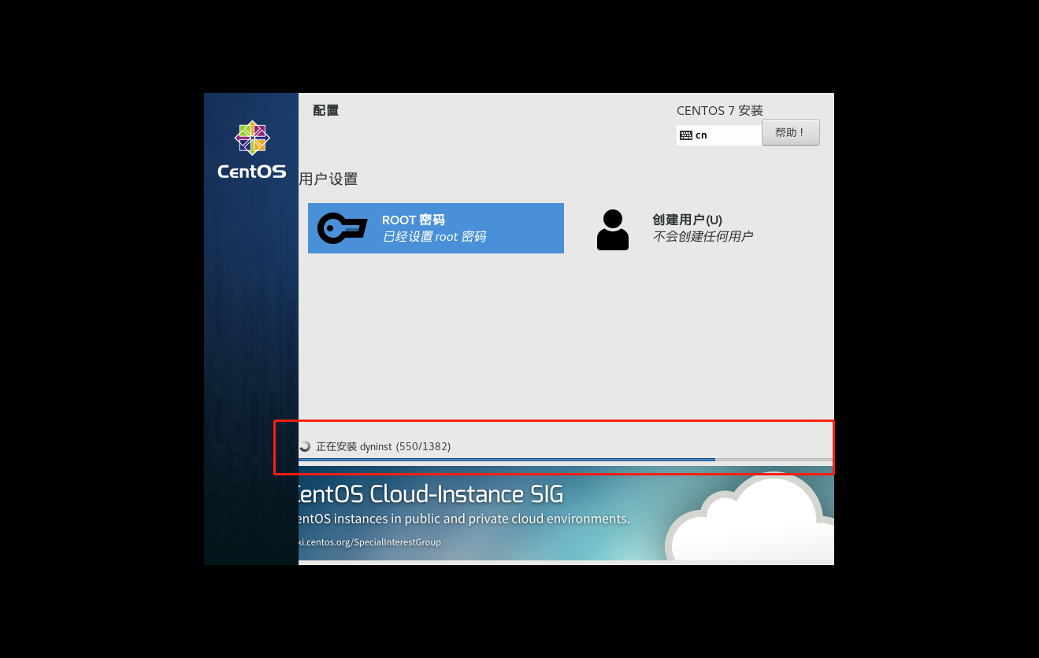
Task: Click the user silhouette icon
Action: [612, 229]
